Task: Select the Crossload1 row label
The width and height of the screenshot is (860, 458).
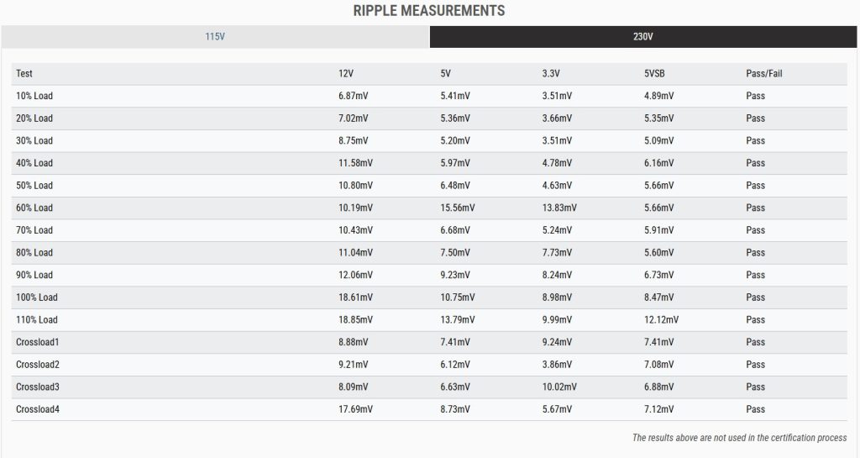Action: click(x=38, y=342)
